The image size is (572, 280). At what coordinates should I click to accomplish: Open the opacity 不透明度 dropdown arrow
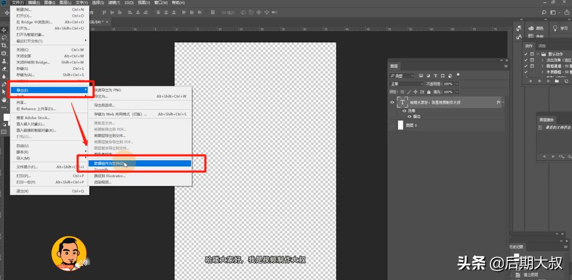point(457,84)
